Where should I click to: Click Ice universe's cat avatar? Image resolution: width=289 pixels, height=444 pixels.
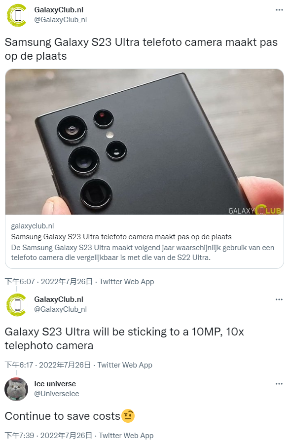coord(16,389)
